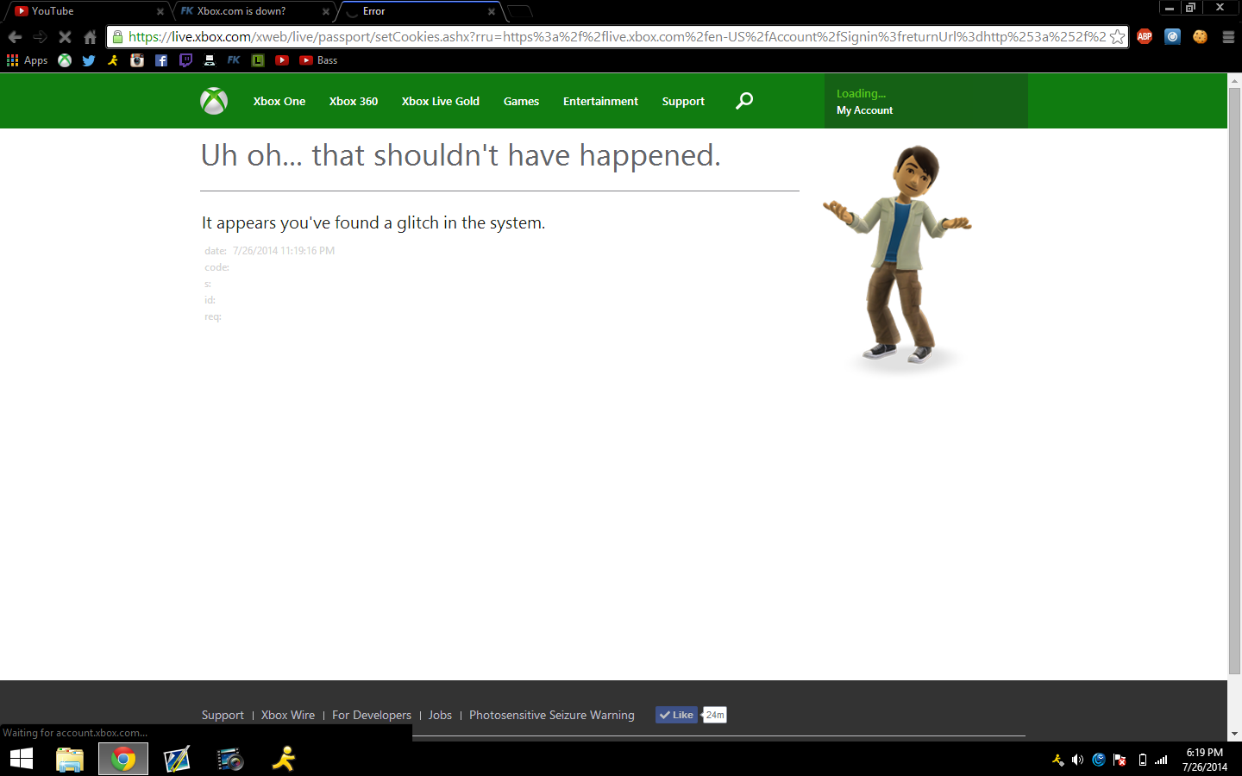1242x776 pixels.
Task: Close the YouTube tab
Action: tap(160, 12)
